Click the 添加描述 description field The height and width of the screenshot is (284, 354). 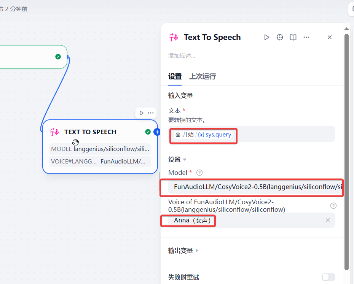[x=182, y=56]
